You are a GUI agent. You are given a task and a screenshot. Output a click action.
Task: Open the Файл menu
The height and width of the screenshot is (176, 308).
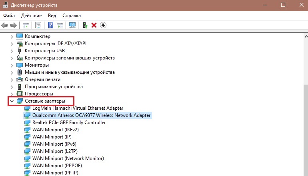9,15
